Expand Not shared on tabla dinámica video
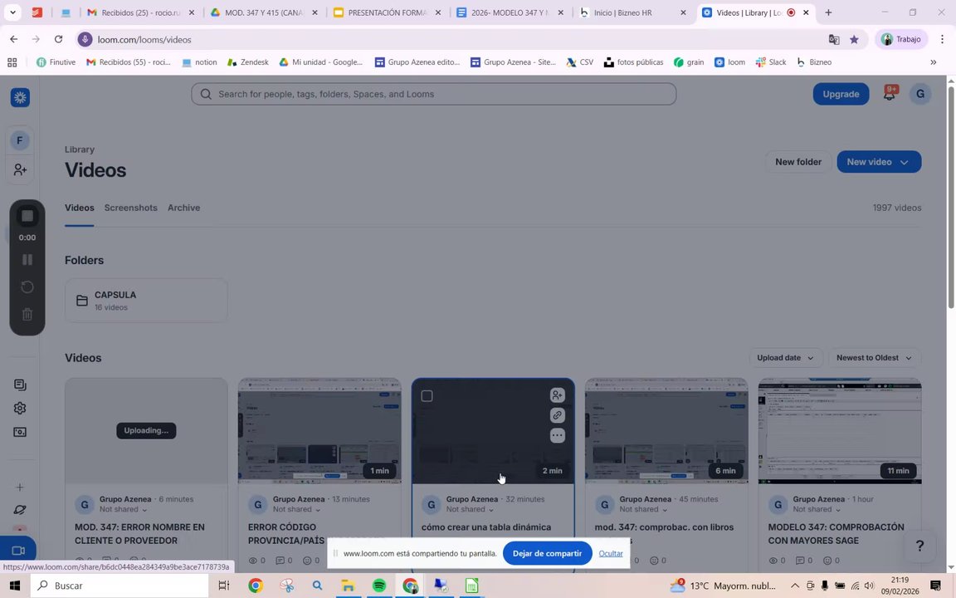The width and height of the screenshot is (956, 598). tap(470, 509)
